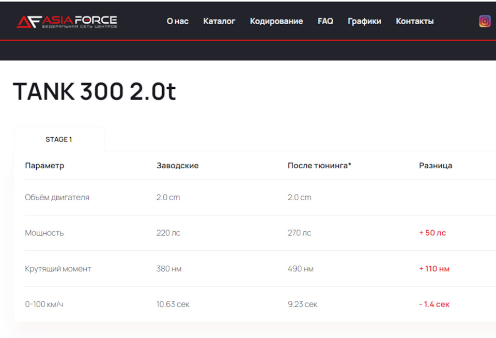
Task: Open the О нас menu item
Action: [177, 21]
